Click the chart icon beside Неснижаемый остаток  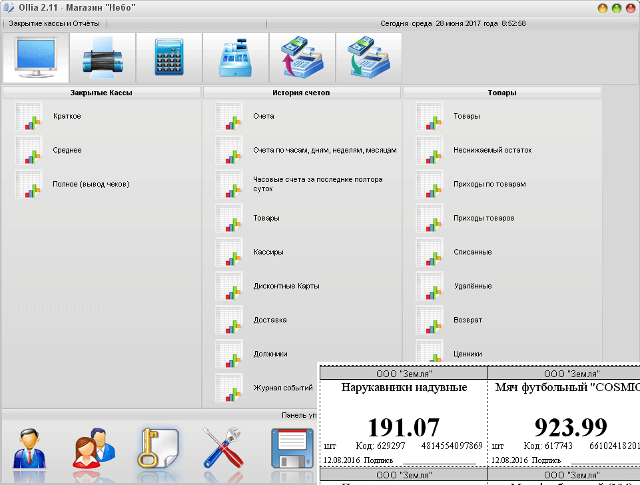tap(430, 151)
